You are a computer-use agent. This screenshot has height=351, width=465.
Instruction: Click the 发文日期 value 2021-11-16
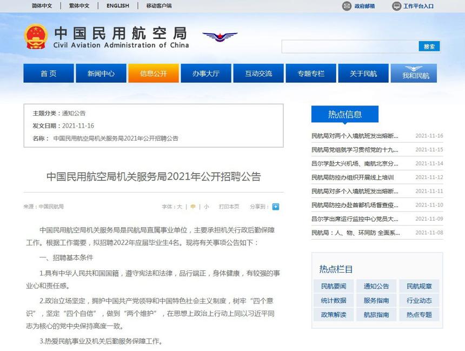78,126
